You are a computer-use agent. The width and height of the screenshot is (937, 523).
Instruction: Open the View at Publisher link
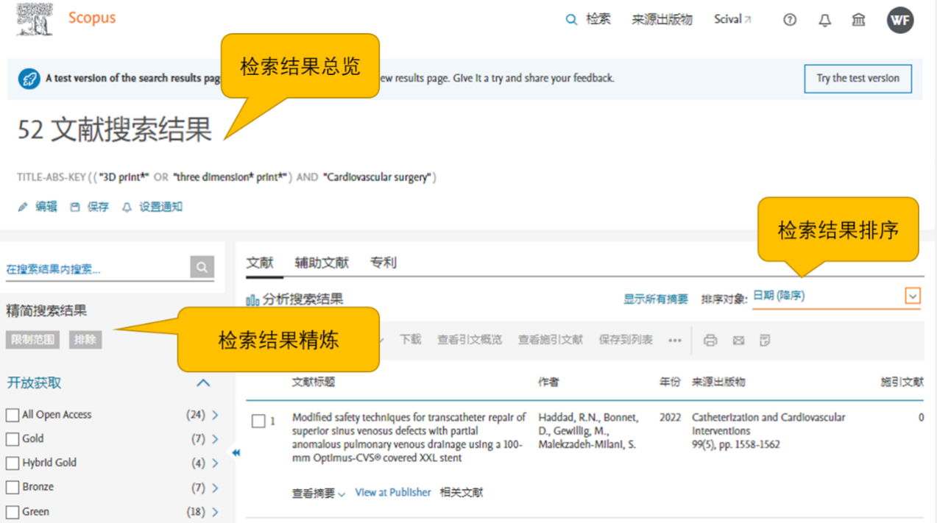392,493
